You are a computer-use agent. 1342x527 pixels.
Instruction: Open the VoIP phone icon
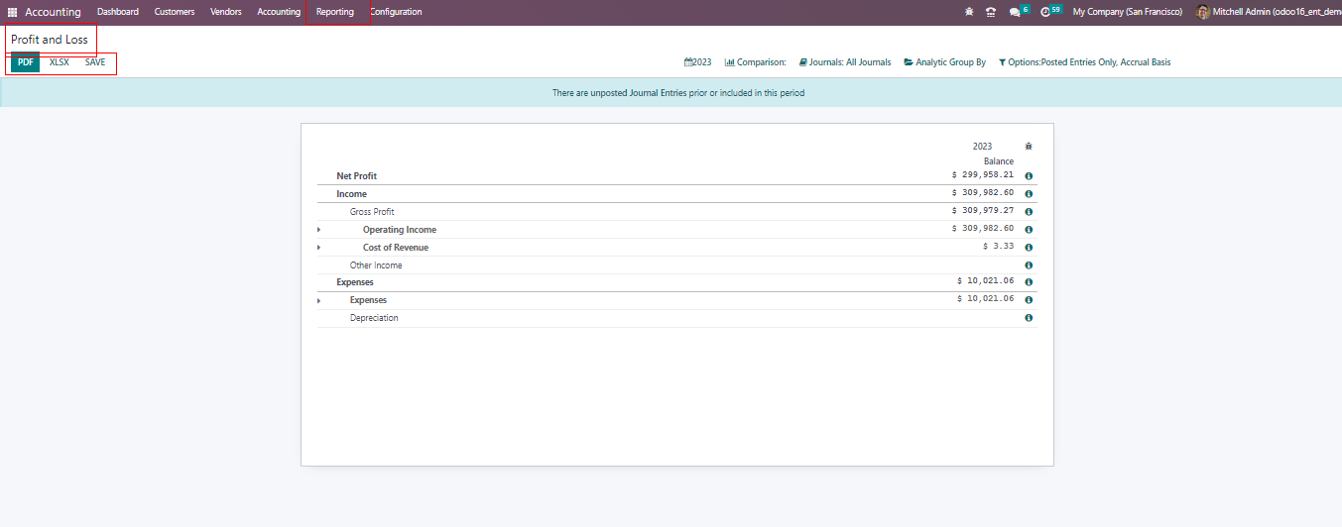(990, 12)
